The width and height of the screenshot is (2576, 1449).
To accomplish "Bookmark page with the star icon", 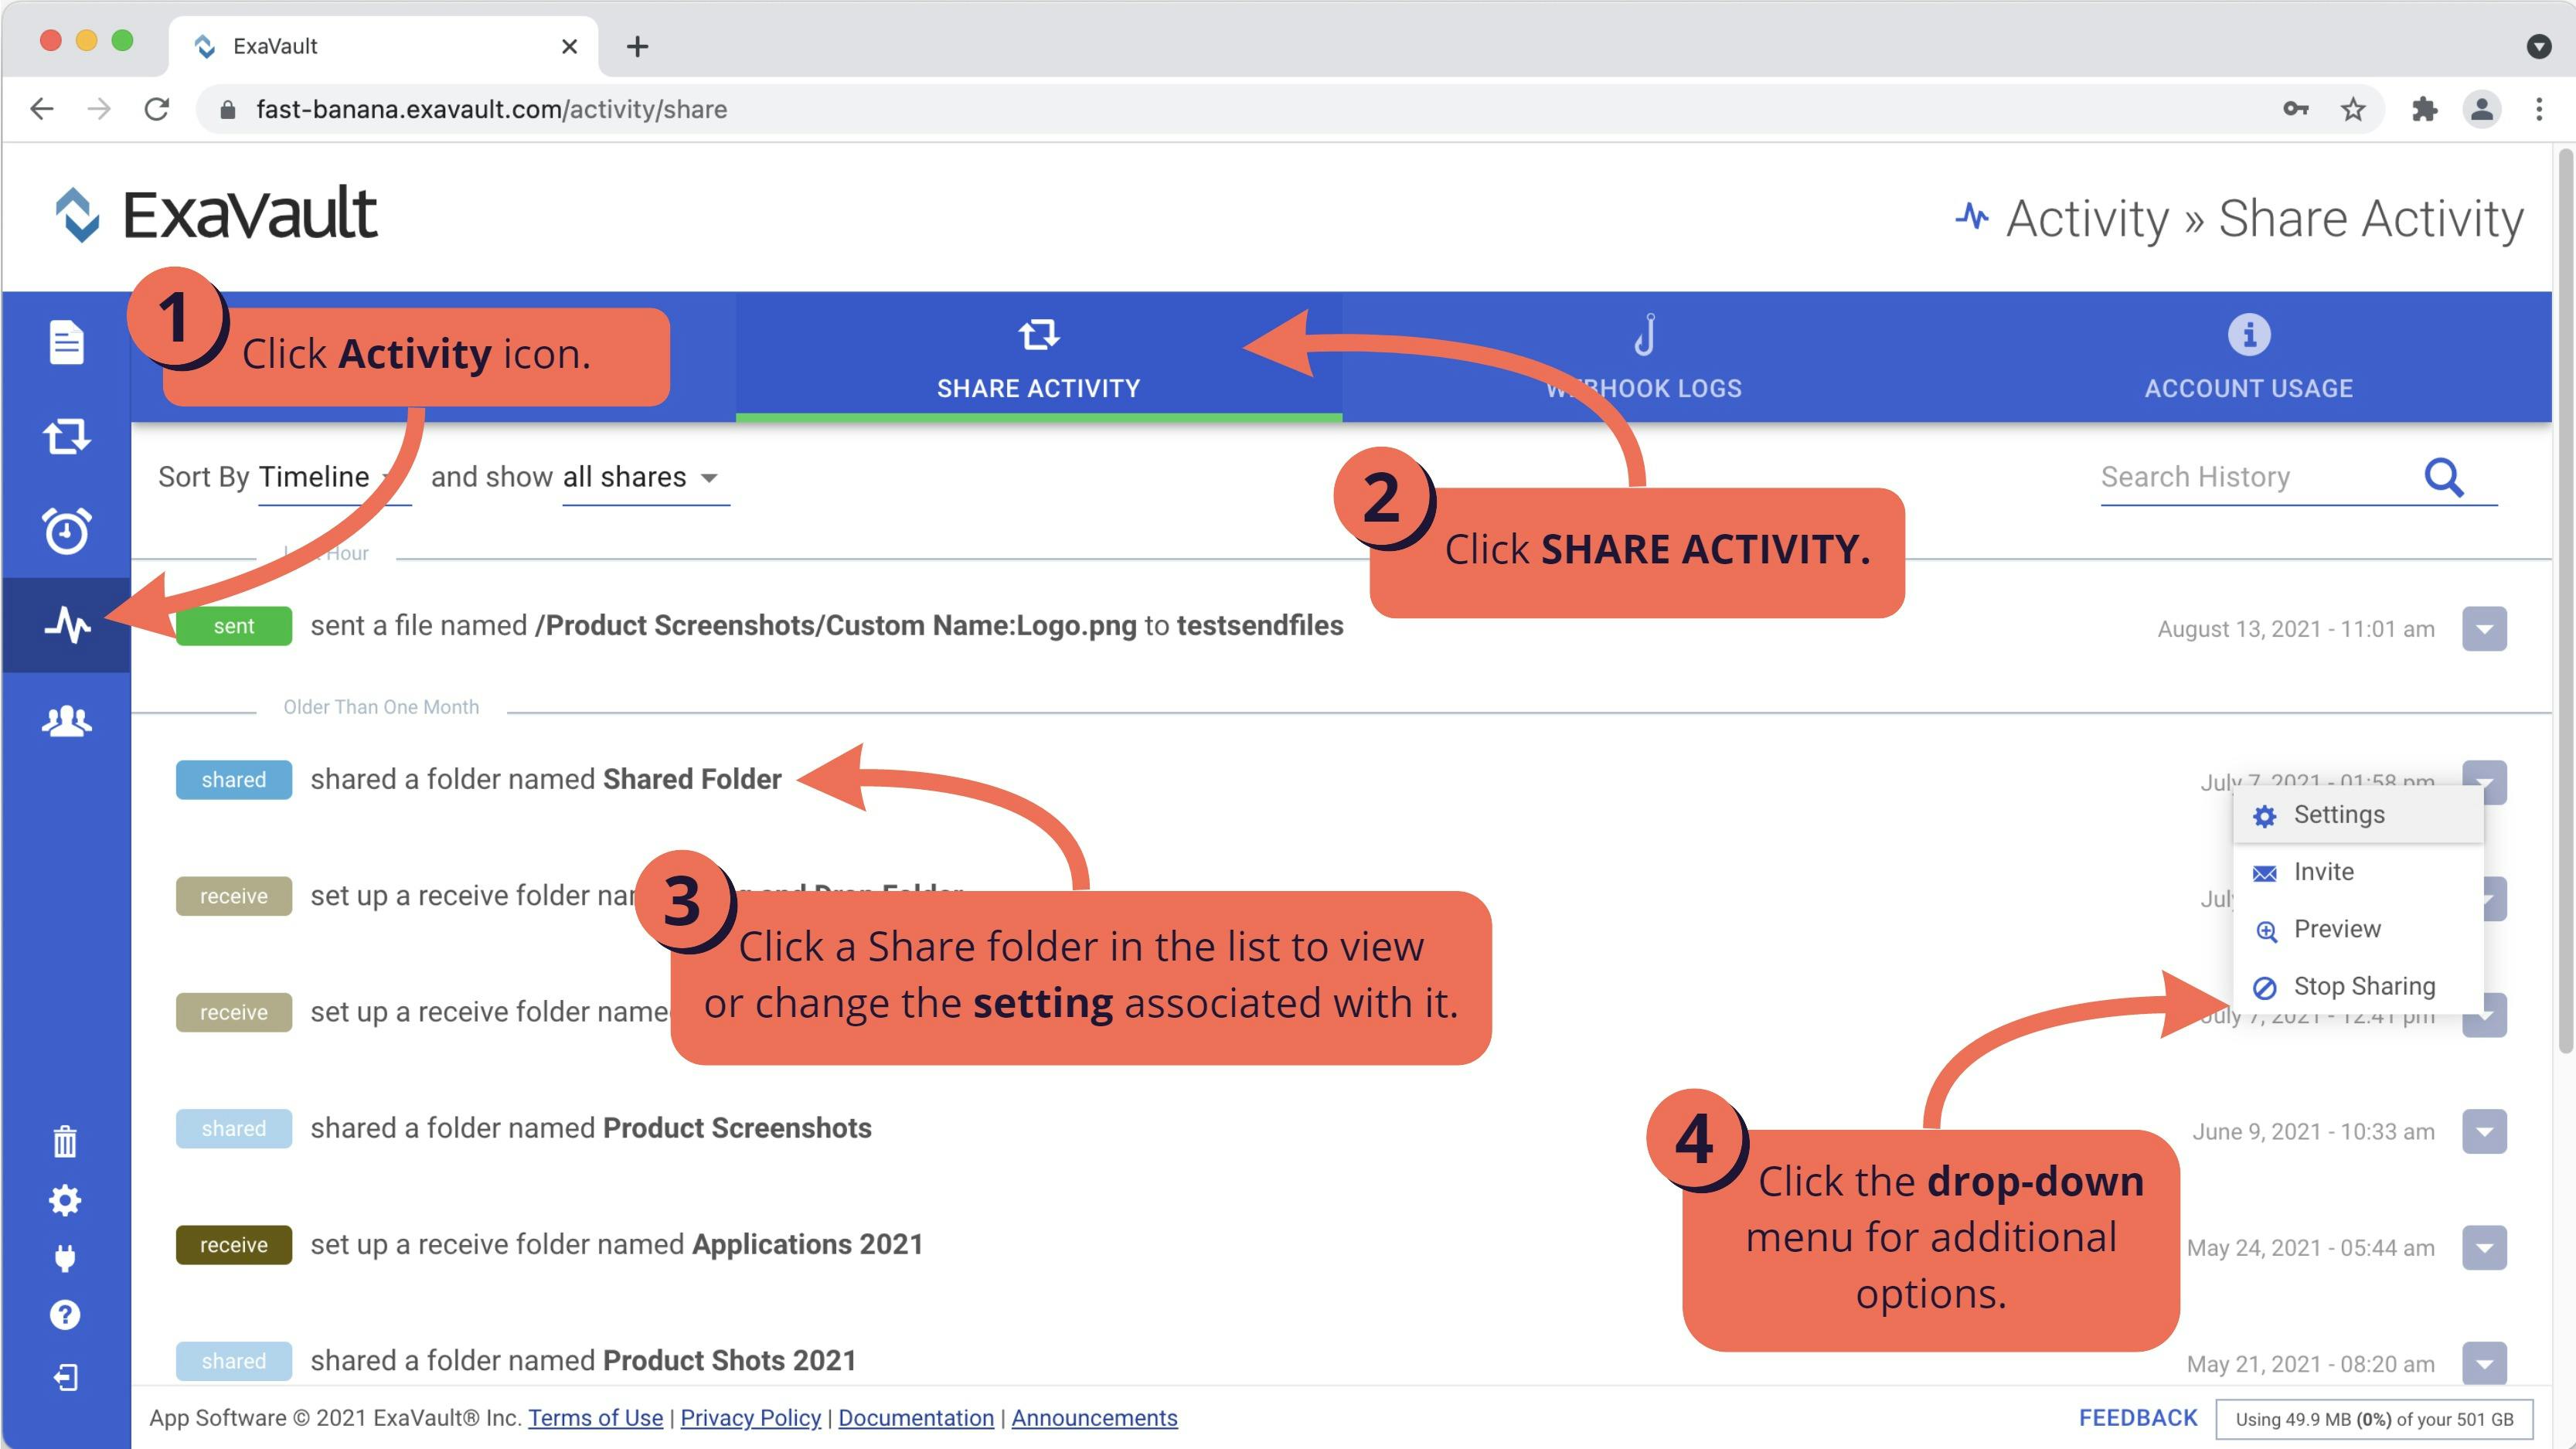I will [2353, 109].
